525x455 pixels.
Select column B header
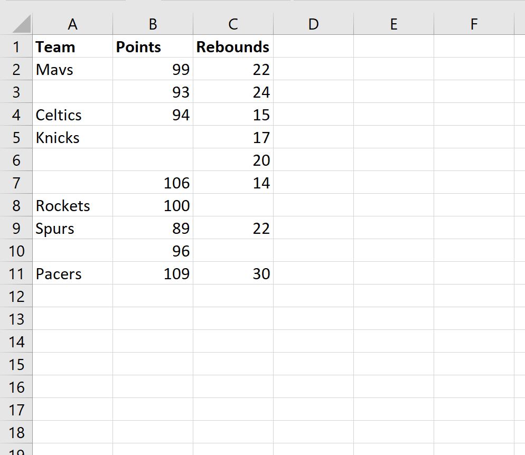click(153, 24)
